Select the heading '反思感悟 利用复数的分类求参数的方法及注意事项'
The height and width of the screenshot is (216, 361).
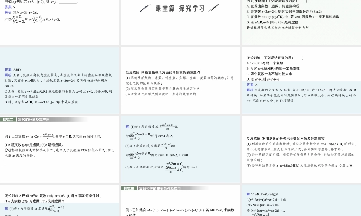tap(286, 139)
